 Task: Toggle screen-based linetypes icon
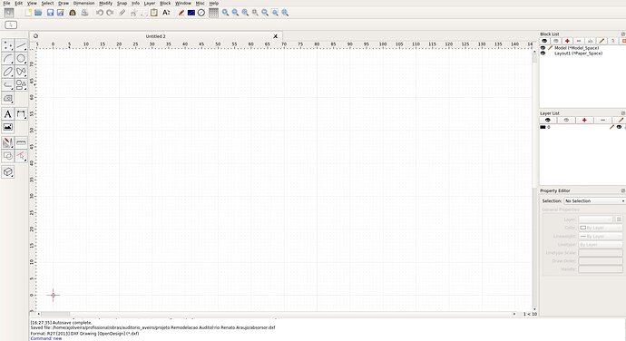click(x=191, y=13)
